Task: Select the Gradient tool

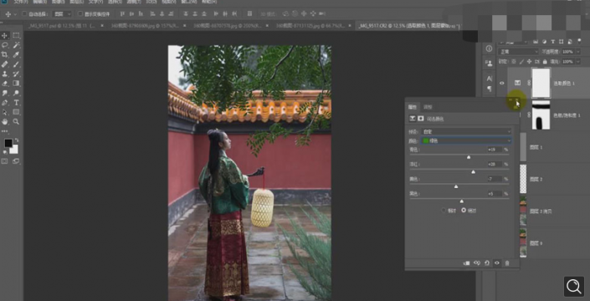Action: tap(16, 84)
